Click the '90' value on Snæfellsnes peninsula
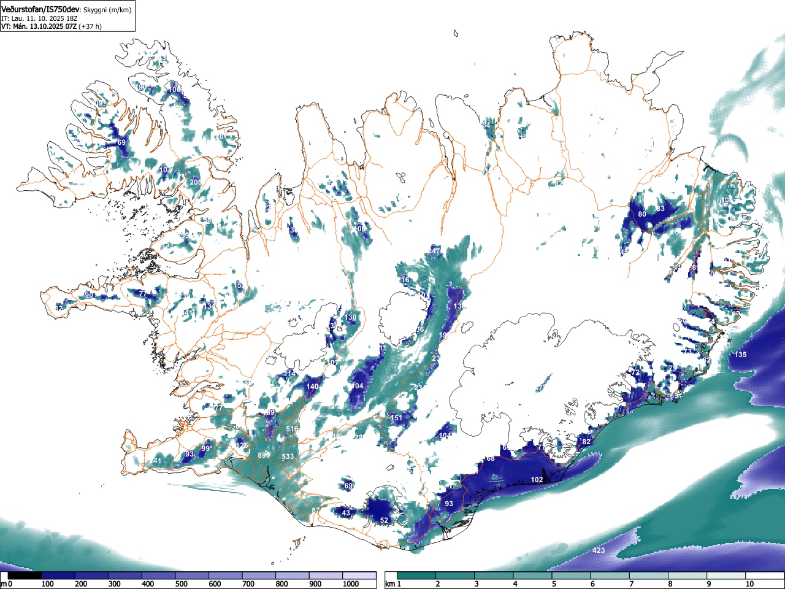 (89, 296)
